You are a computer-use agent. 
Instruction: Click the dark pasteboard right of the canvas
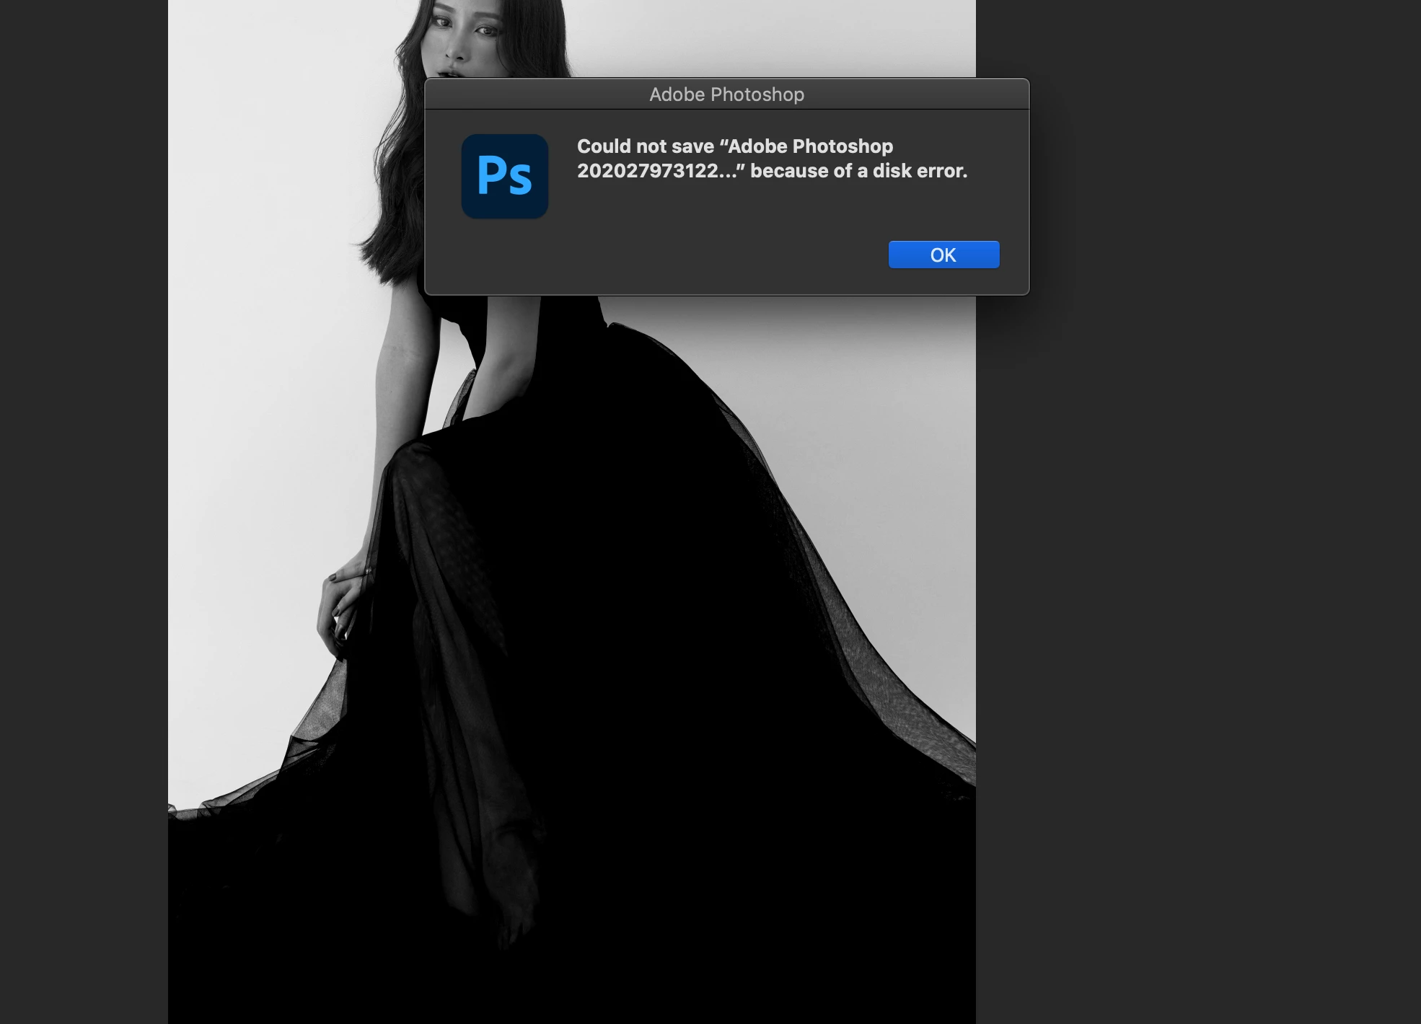[x=1197, y=577]
